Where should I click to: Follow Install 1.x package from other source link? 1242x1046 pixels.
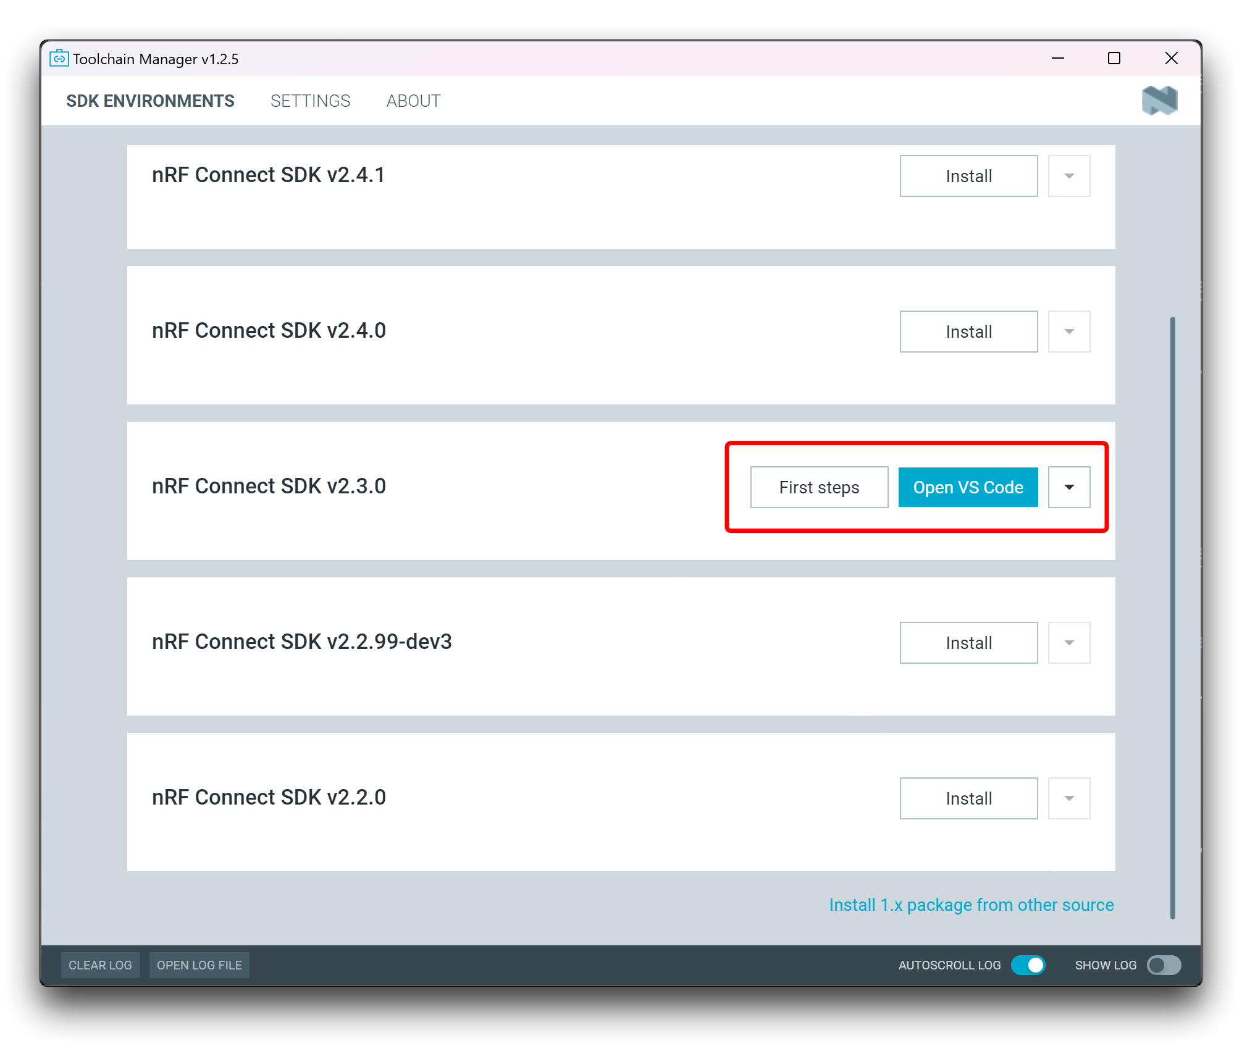(x=971, y=905)
